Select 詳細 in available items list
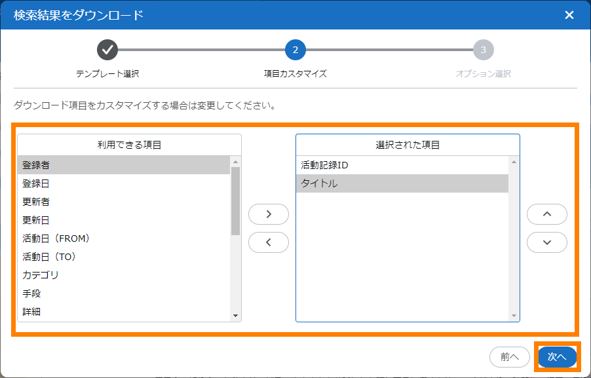Viewport: 591px width, 378px height. pyautogui.click(x=124, y=312)
